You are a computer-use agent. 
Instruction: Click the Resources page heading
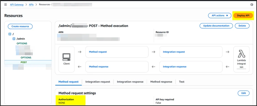(x=14, y=16)
